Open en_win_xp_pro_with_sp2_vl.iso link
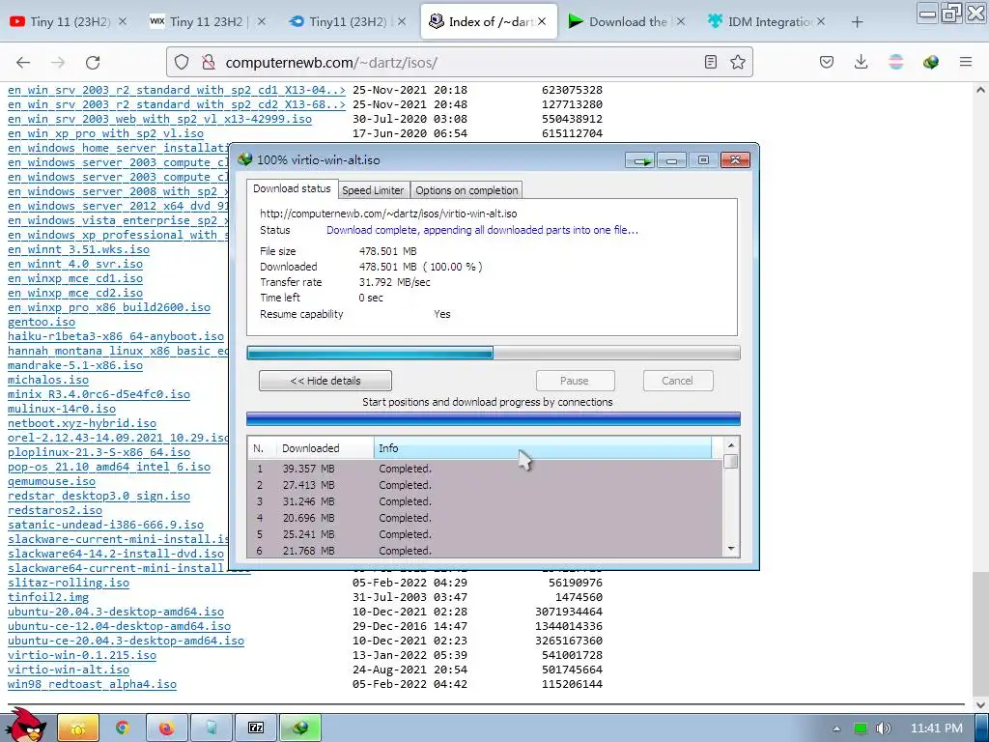Viewport: 989px width, 742px height. (x=105, y=133)
